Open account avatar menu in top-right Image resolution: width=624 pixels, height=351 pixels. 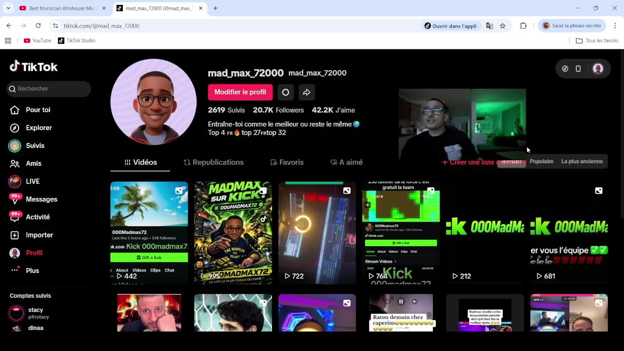click(x=598, y=69)
